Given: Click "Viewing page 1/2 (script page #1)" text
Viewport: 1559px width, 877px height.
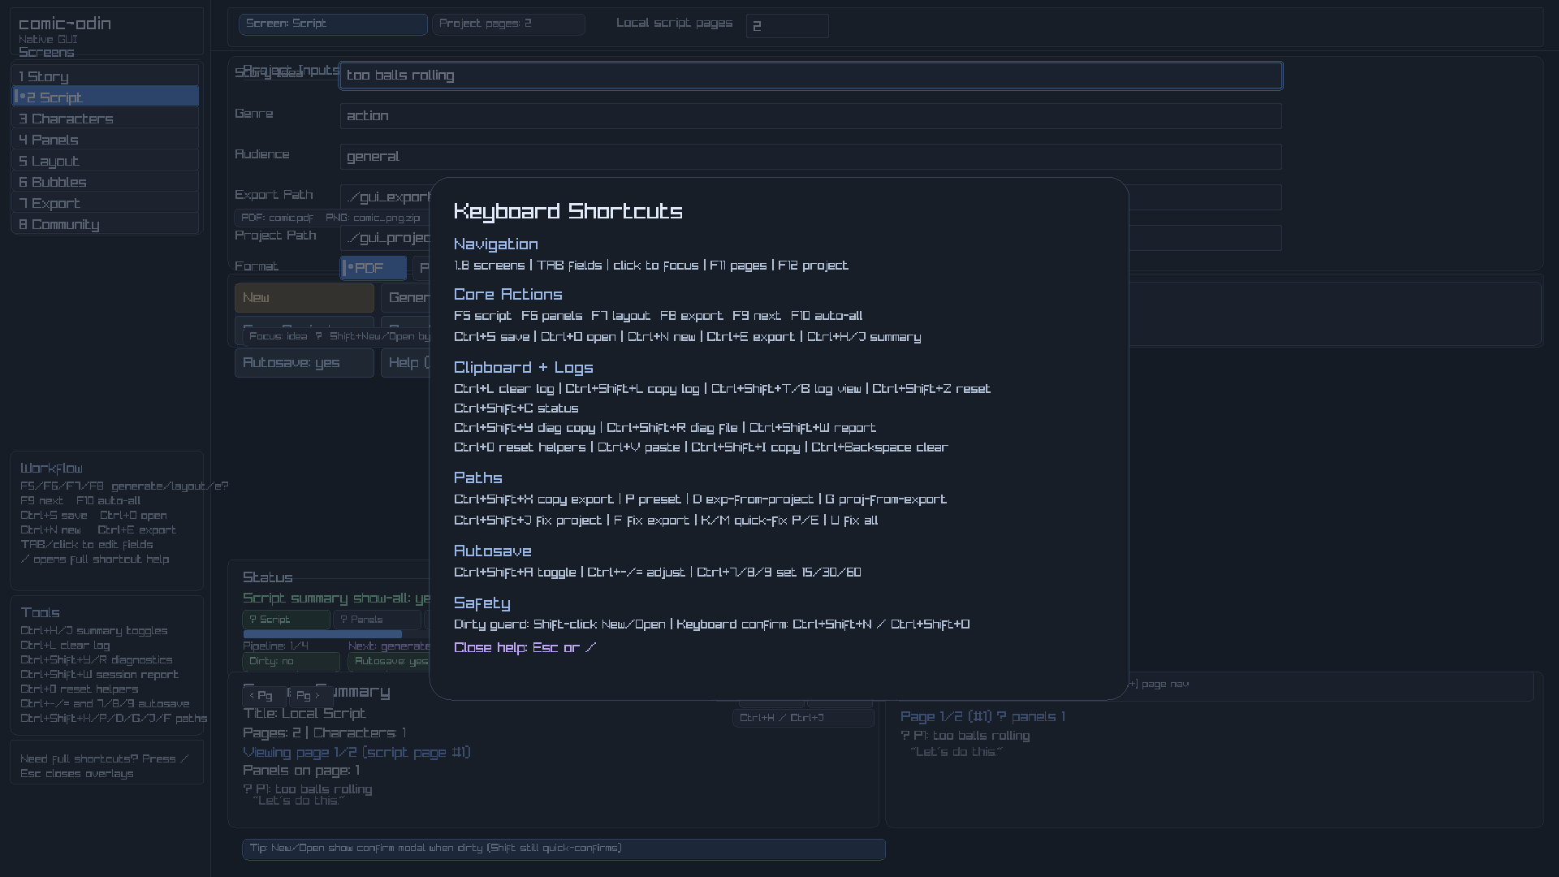Looking at the screenshot, I should [356, 753].
